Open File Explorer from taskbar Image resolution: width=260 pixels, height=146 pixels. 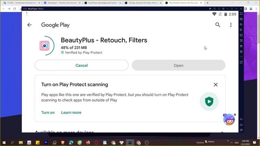21,142
